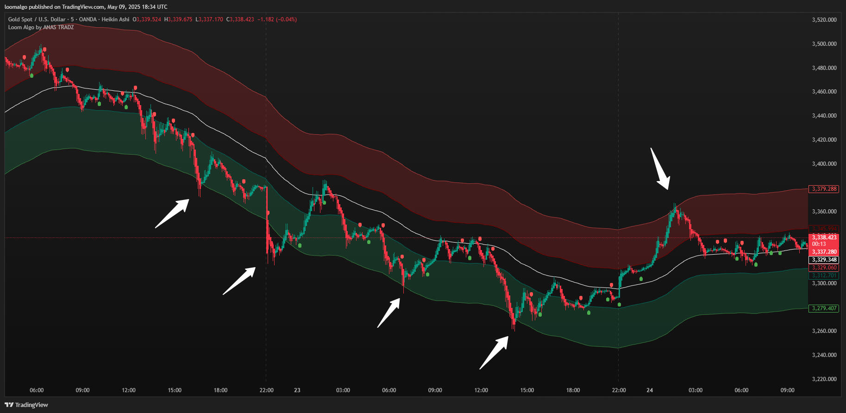Click the white arrow pointing at the first 22:00 gap-down candle
The image size is (846, 413).
(239, 281)
